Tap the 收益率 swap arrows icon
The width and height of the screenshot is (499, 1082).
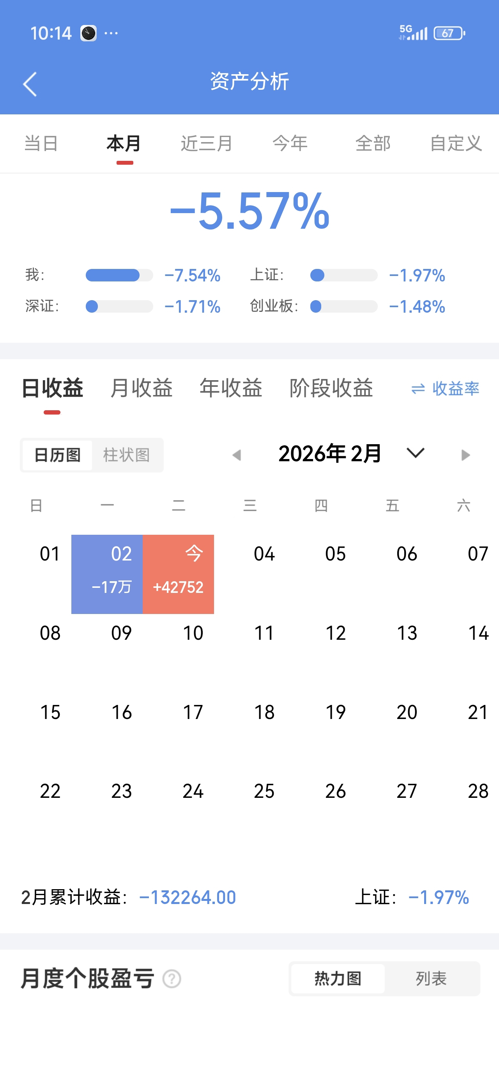click(x=418, y=388)
